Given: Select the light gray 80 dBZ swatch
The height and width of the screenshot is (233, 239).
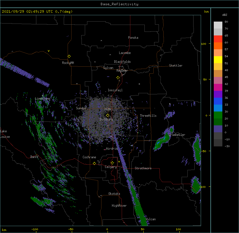Looking at the screenshot, I should tap(218, 25).
